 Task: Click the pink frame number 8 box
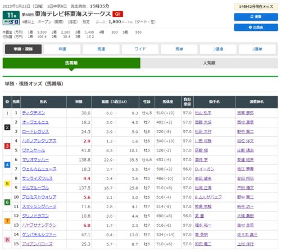click(7, 240)
